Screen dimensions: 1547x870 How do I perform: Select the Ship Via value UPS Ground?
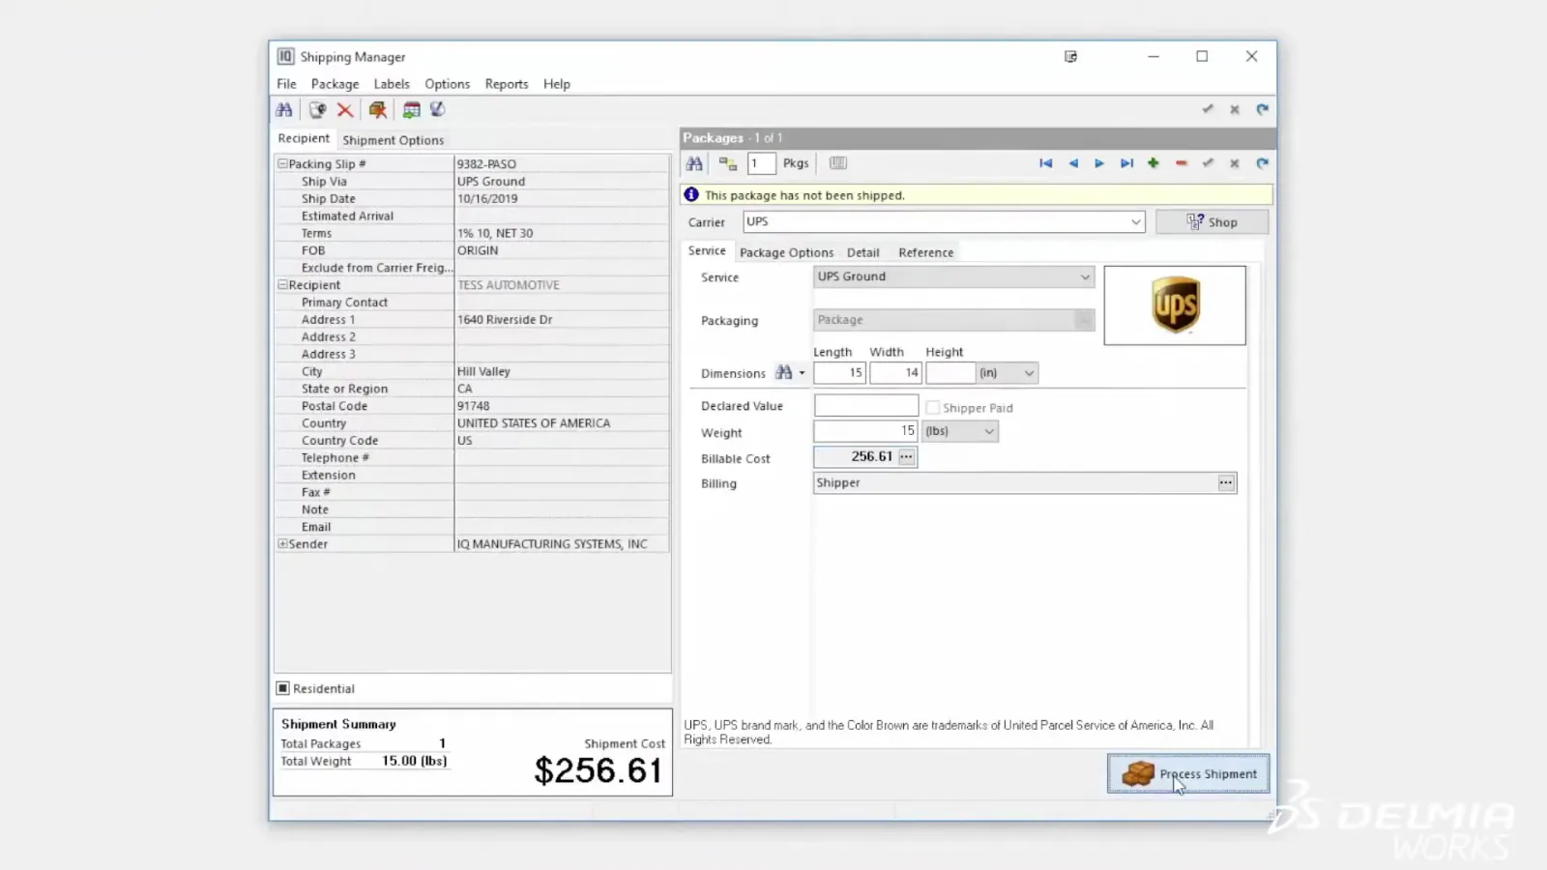coord(491,182)
